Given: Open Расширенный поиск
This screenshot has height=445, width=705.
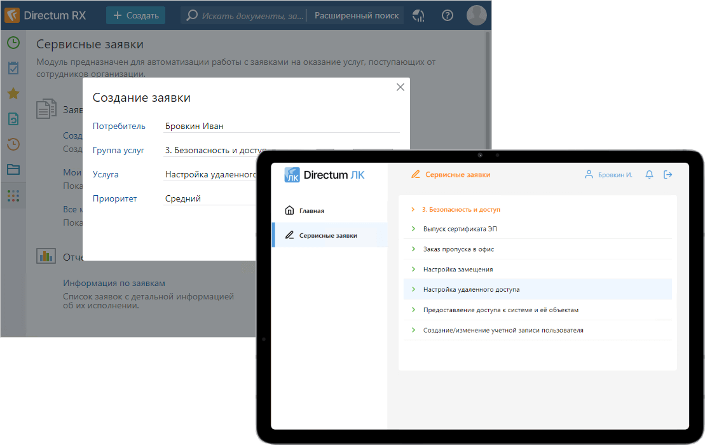Looking at the screenshot, I should 357,15.
